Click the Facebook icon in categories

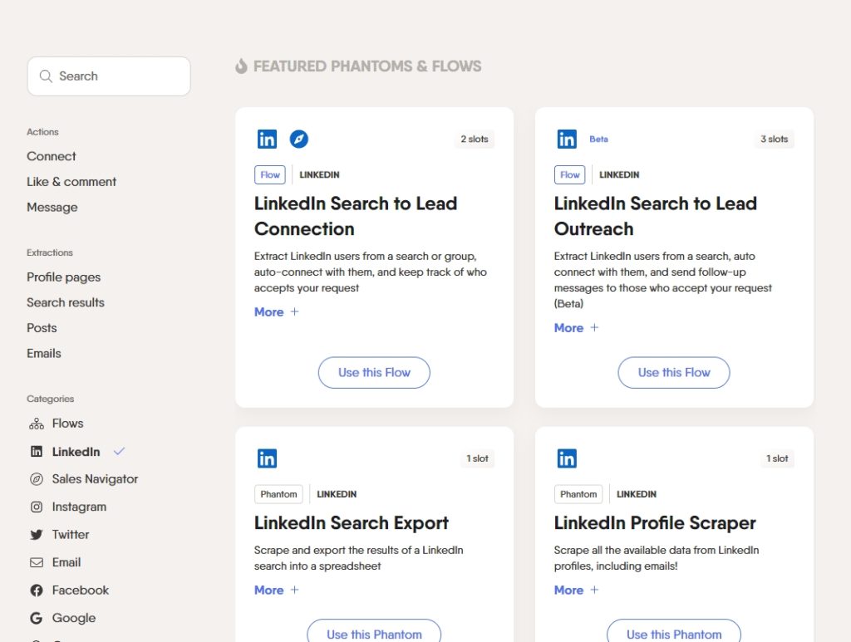pos(37,591)
